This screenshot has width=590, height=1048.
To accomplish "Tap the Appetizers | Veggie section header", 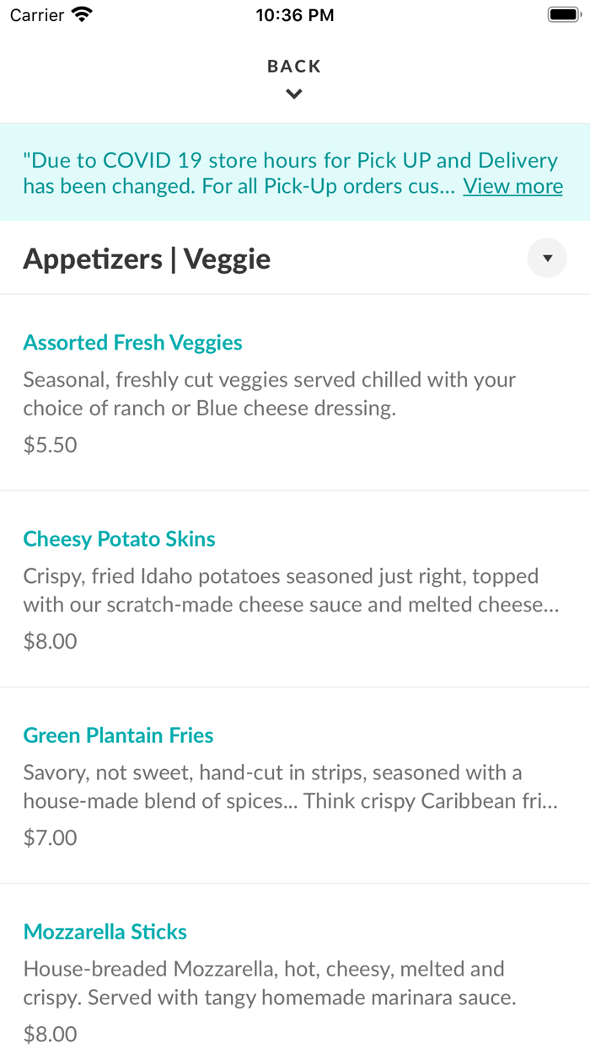I will [x=147, y=259].
